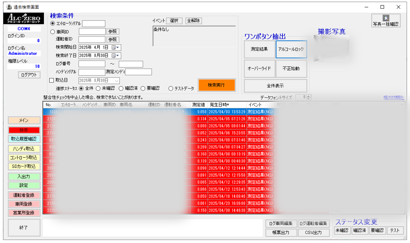Export a report with 帳票出力
The height and width of the screenshot is (243, 410).
(281, 232)
